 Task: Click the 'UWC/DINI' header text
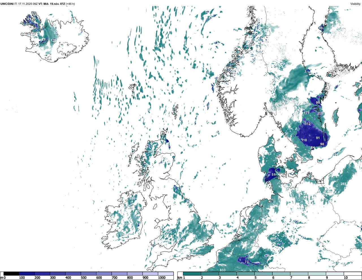point(7,4)
